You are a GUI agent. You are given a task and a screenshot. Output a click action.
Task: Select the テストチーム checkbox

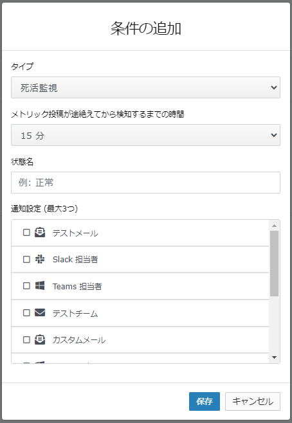26,312
